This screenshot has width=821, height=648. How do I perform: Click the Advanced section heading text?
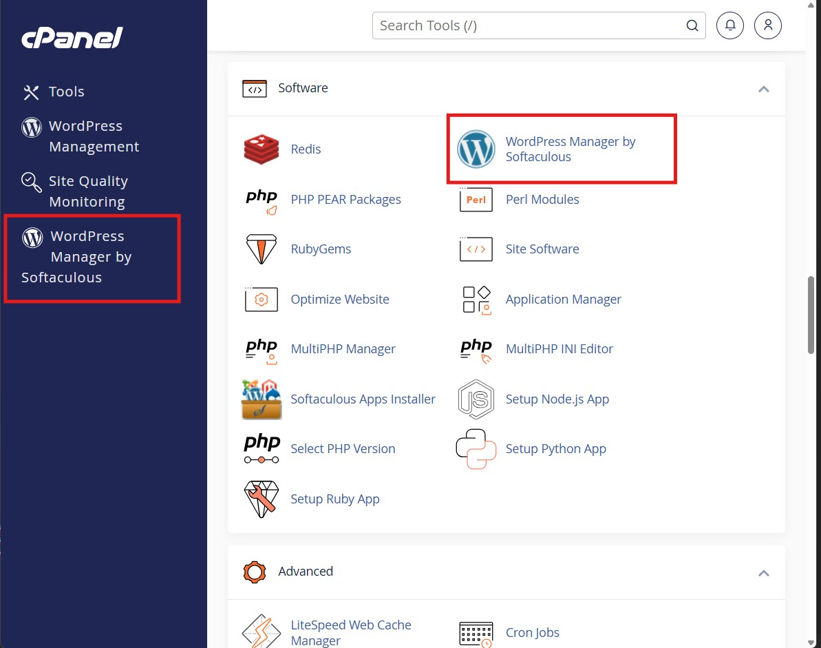pyautogui.click(x=306, y=572)
